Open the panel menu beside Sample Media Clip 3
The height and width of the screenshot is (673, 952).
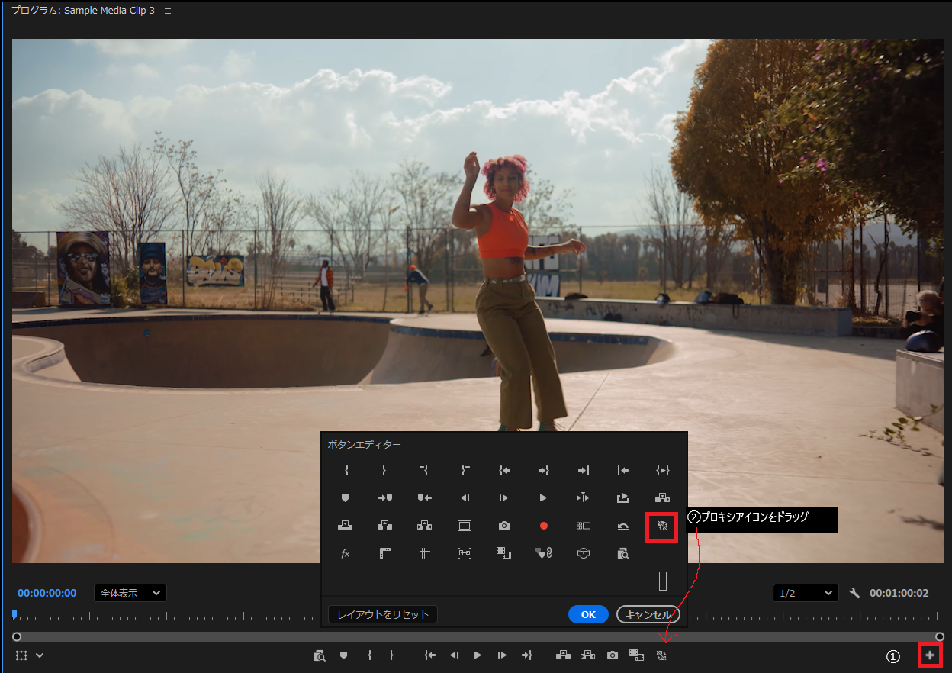pos(168,11)
